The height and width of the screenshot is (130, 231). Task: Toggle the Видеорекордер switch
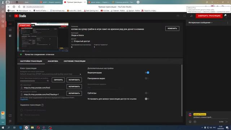[x=147, y=73]
